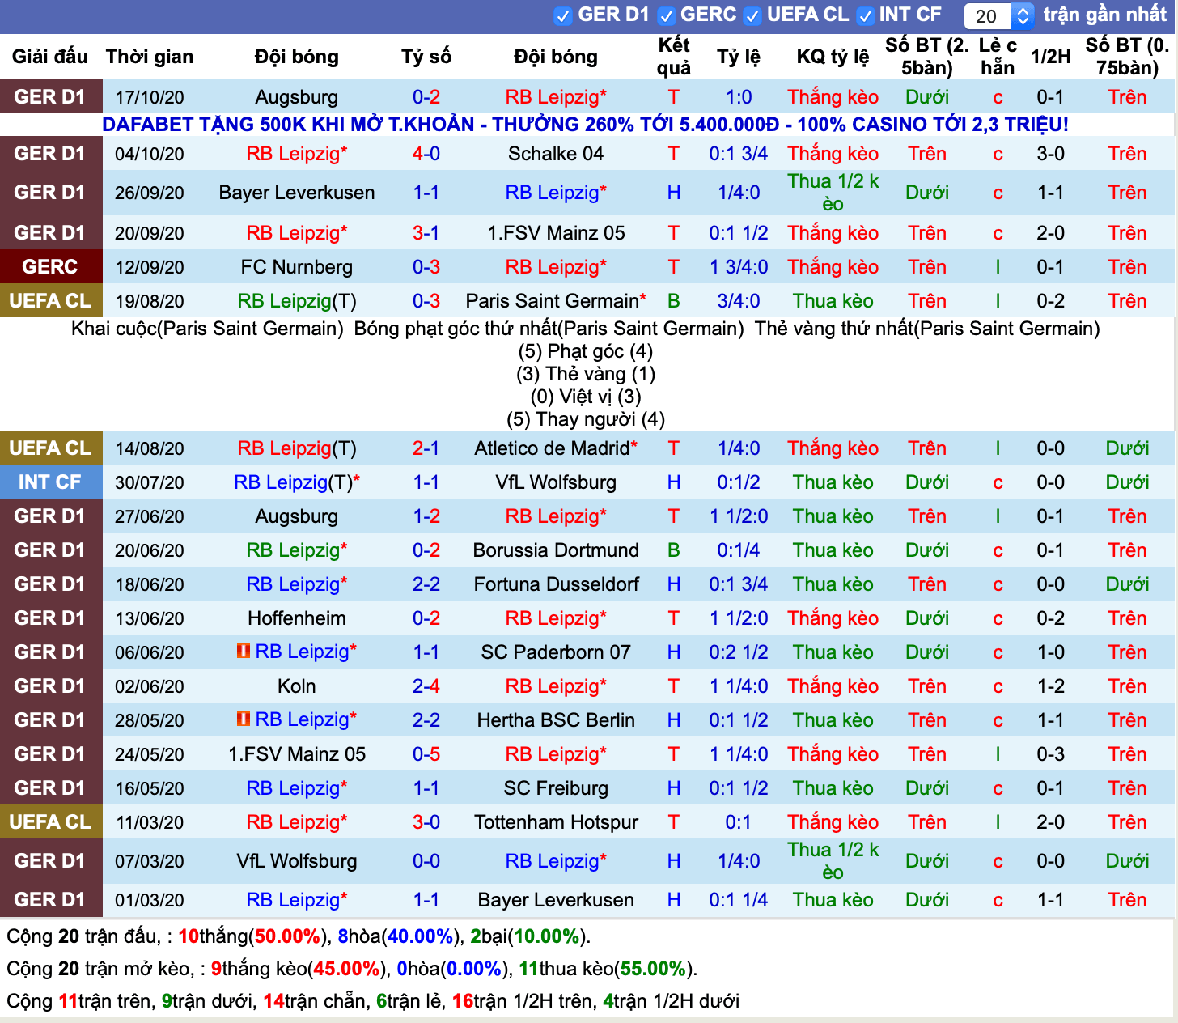Click Paris Saint Germain team name
The height and width of the screenshot is (1023, 1178).
coord(552,301)
